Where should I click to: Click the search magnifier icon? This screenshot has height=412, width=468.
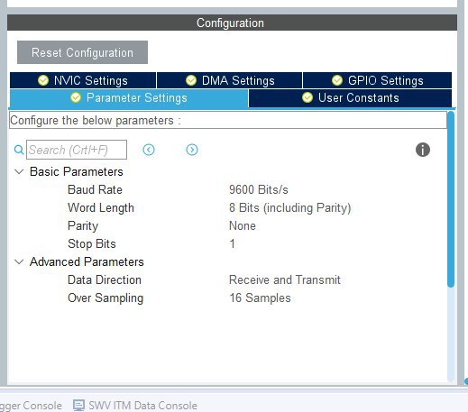point(19,150)
